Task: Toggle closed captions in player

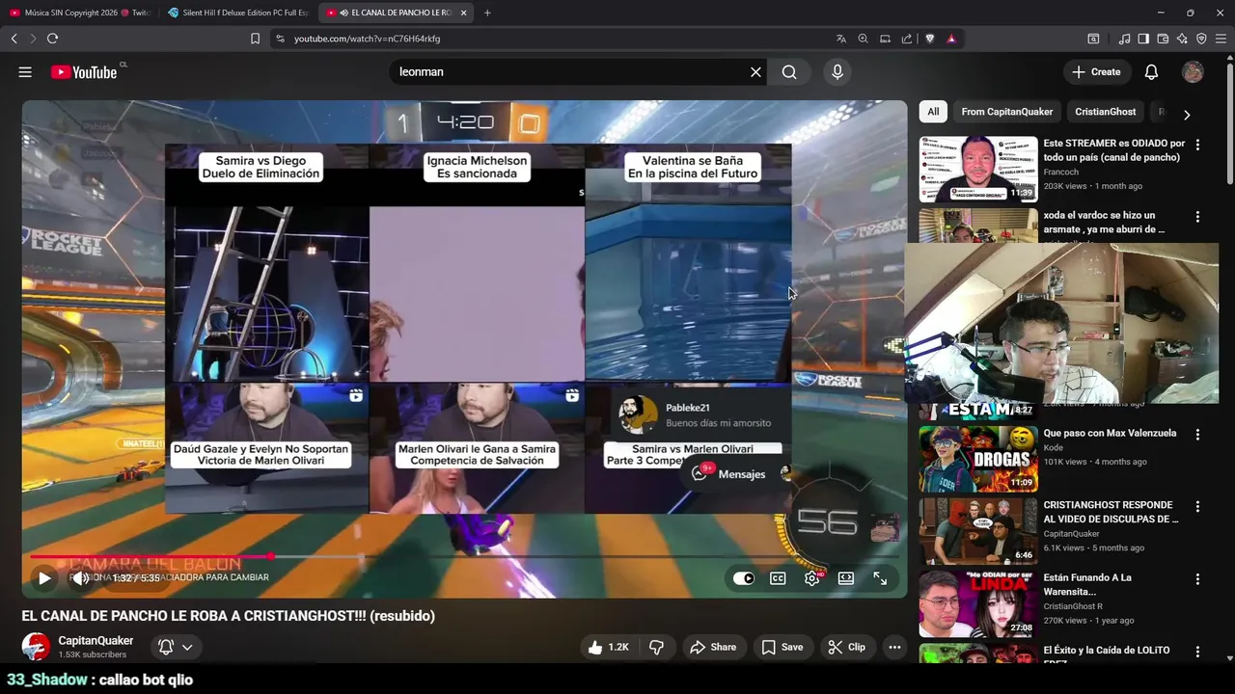Action: 778,578
